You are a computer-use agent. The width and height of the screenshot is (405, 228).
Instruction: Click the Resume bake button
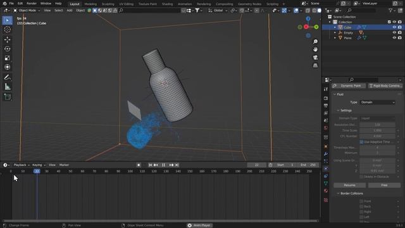click(349, 185)
